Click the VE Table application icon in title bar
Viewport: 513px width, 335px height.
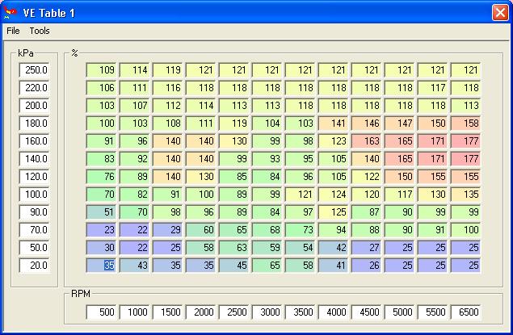pos(11,12)
